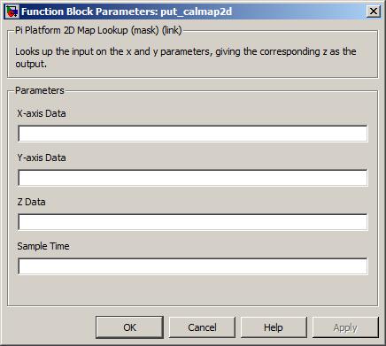
Task: Confirm settings with the OK button
Action: (129, 327)
